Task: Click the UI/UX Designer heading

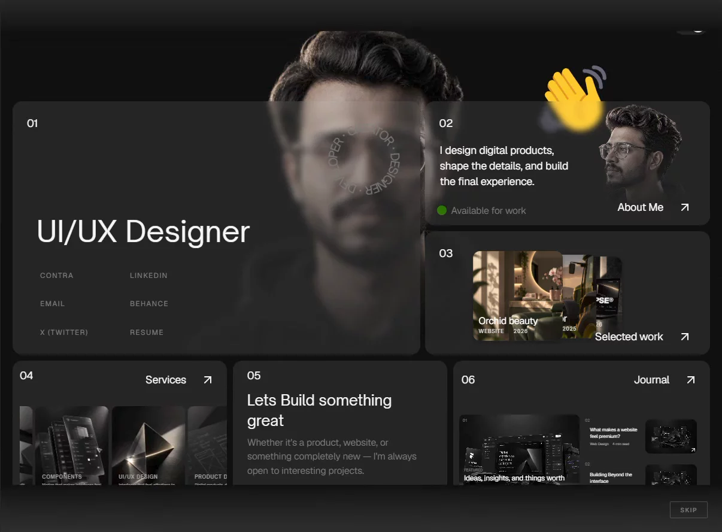Action: click(x=143, y=231)
